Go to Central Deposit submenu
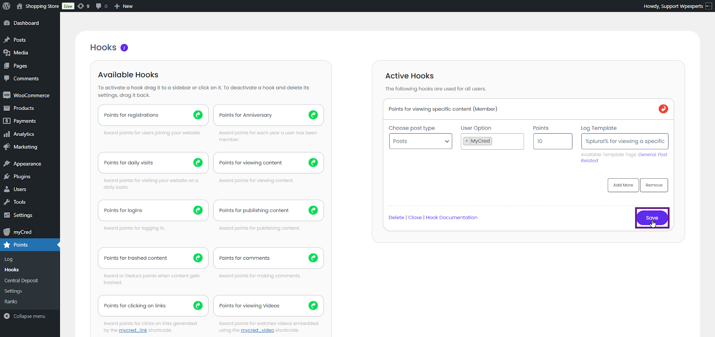 [21, 281]
